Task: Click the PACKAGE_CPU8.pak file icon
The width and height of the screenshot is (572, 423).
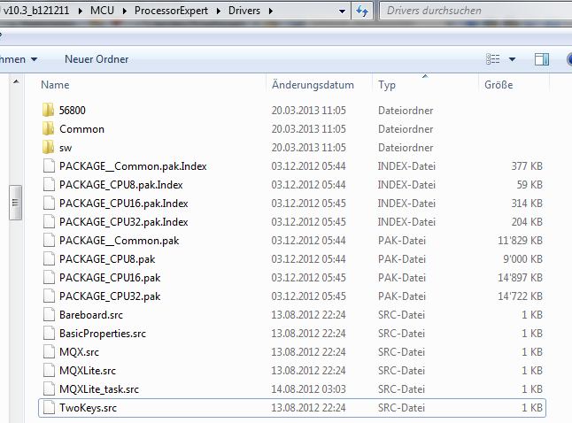Action: [49, 259]
